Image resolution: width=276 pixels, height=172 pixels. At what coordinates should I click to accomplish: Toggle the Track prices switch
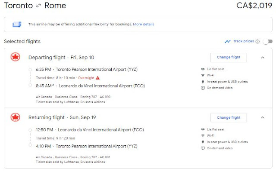click(267, 41)
